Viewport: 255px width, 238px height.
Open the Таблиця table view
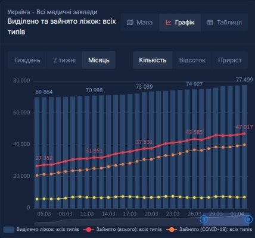click(225, 23)
